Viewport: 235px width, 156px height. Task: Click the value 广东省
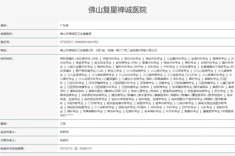(x=64, y=25)
